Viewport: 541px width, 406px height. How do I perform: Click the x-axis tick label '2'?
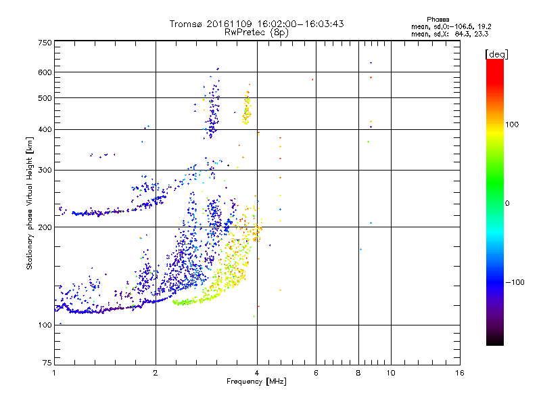(x=156, y=373)
